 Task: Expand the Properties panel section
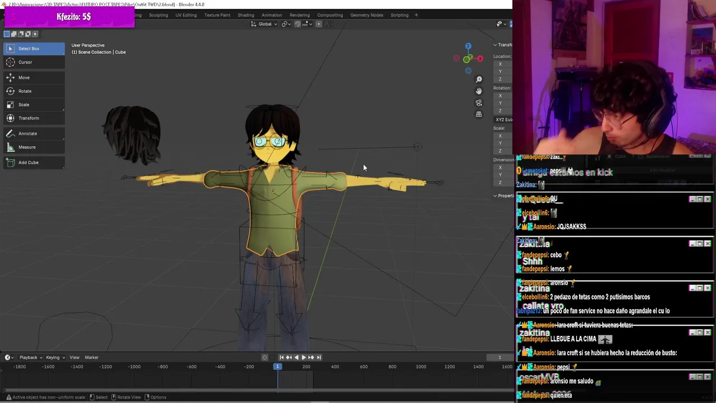(502, 196)
